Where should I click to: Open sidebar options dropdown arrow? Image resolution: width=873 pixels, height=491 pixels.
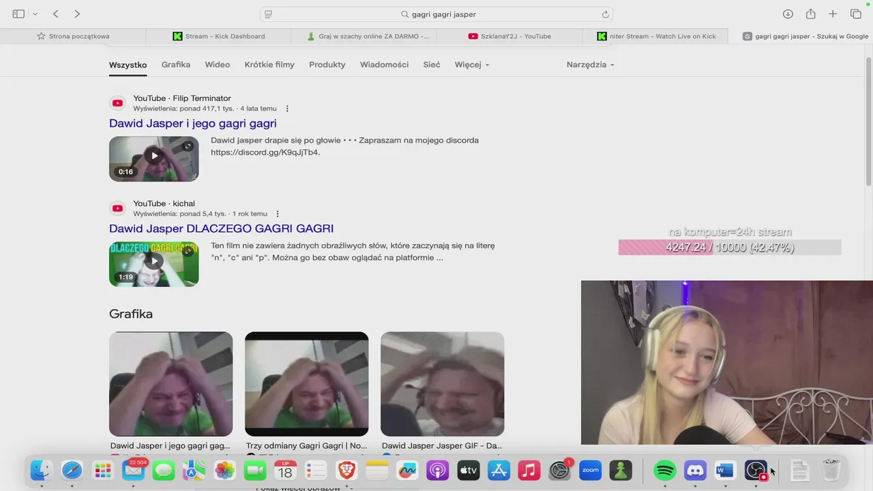tap(35, 14)
